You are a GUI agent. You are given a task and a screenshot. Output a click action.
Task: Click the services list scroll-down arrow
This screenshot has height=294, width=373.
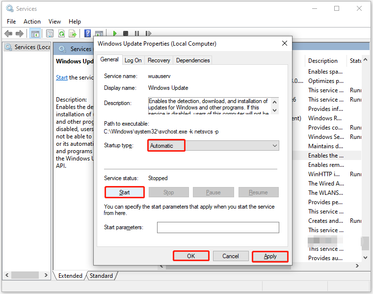coord(365,257)
